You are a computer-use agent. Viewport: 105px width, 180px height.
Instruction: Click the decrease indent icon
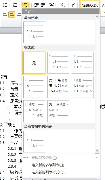[x=36, y=5]
